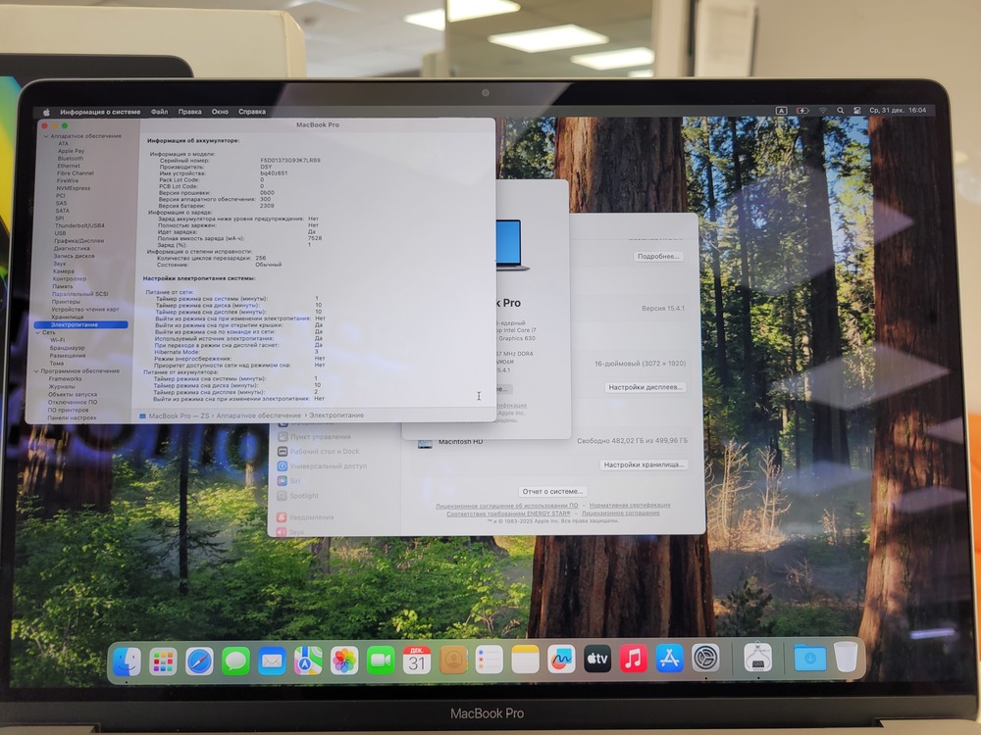Open System Information icon in Dock
This screenshot has width=981, height=735.
point(757,658)
